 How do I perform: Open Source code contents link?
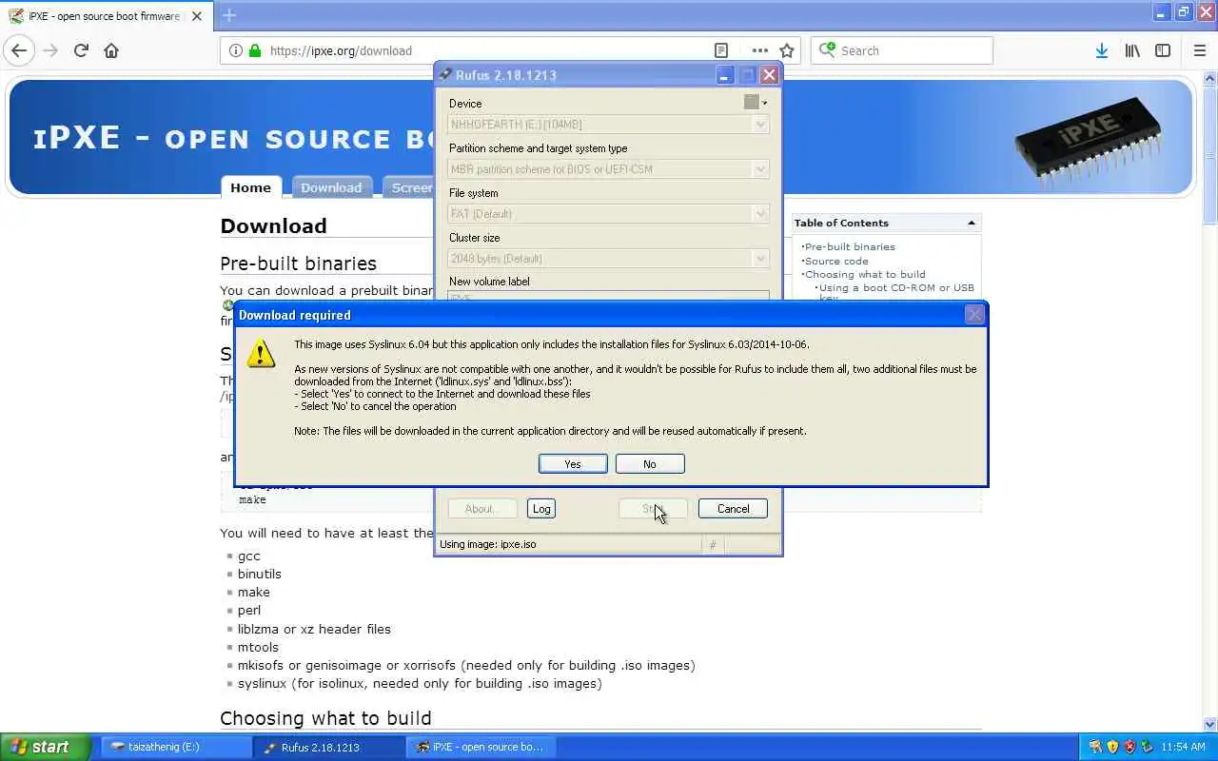836,261
